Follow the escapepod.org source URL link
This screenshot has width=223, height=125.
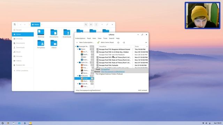113,72
